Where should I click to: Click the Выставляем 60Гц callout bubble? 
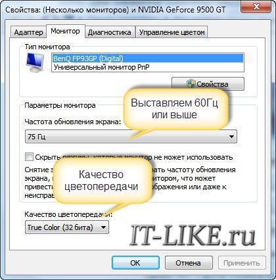point(174,109)
